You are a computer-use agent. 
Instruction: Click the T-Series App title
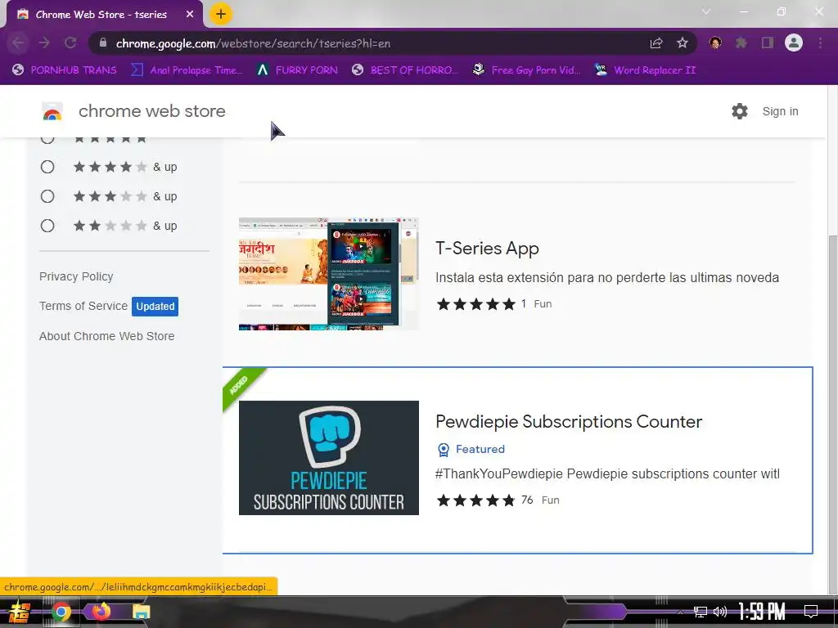point(487,249)
